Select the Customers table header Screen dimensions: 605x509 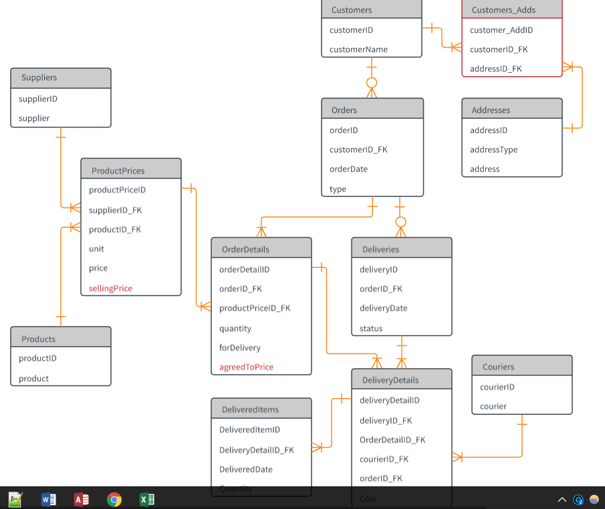[372, 9]
